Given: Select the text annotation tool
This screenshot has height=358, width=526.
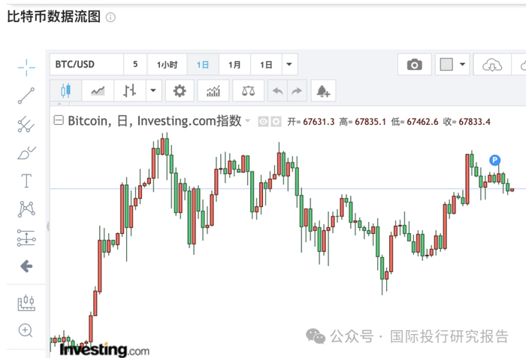Looking at the screenshot, I should coord(26,181).
